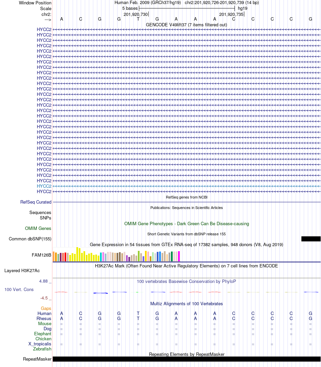Open 100 vertebrates Basewise Conservation title
The height and width of the screenshot is (367, 321).
(187, 281)
